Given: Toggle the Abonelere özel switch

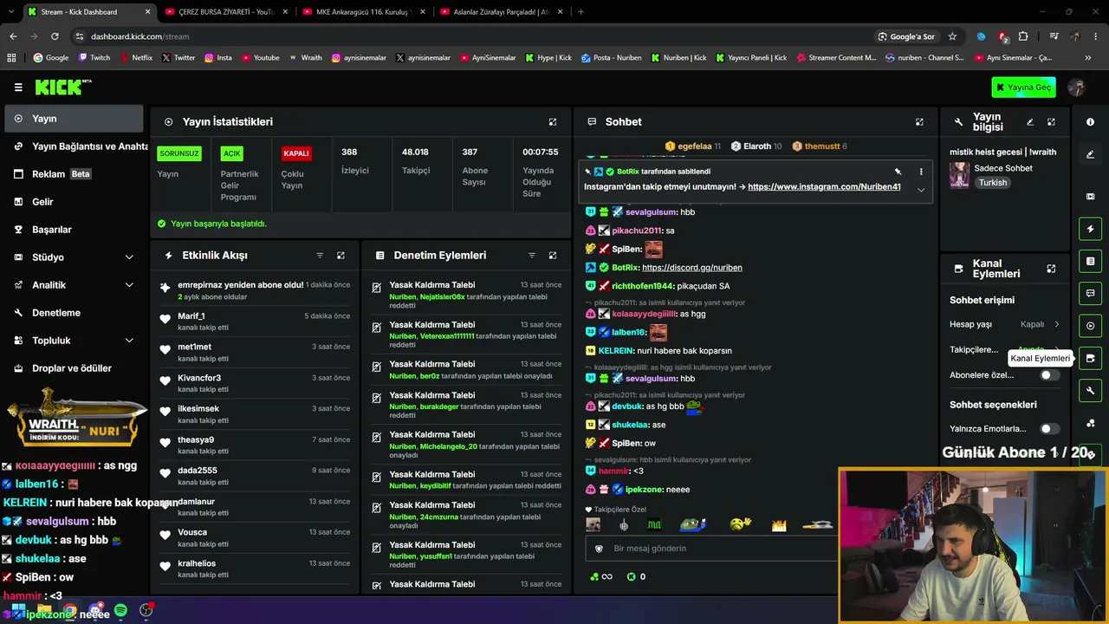Looking at the screenshot, I should (x=1049, y=375).
